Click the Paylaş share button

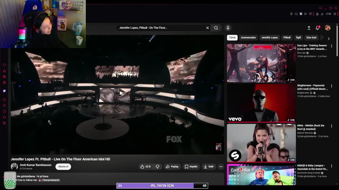click(172, 167)
